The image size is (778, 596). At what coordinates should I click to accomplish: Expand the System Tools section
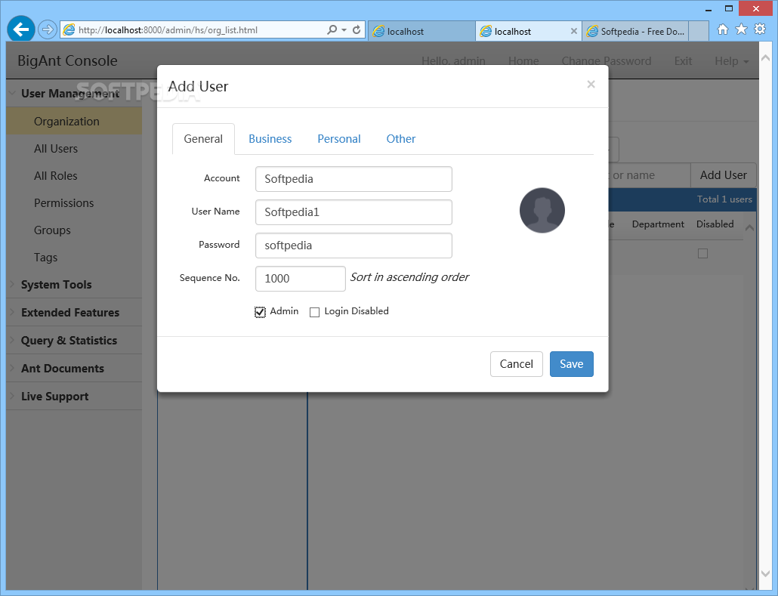(x=74, y=285)
